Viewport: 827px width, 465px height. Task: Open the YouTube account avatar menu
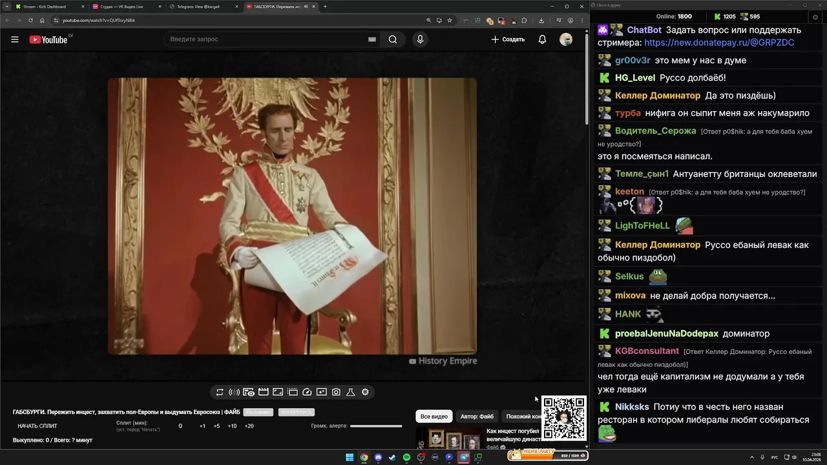click(x=566, y=39)
